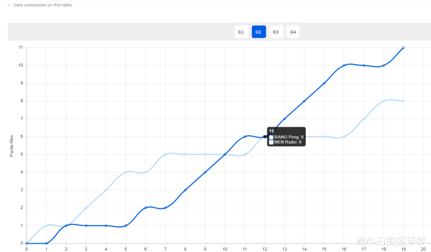Viewport: 431px width, 252px height.
Task: Pick light blue data point at rally 7
Action: coord(165,154)
